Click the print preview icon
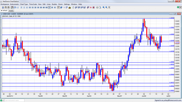The height and width of the screenshot is (102, 182). (100, 7)
